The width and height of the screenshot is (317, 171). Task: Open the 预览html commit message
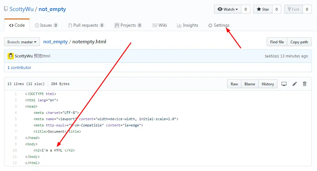click(x=42, y=56)
